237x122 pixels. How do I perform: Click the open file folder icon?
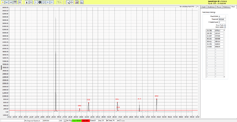click(x=3, y=2)
